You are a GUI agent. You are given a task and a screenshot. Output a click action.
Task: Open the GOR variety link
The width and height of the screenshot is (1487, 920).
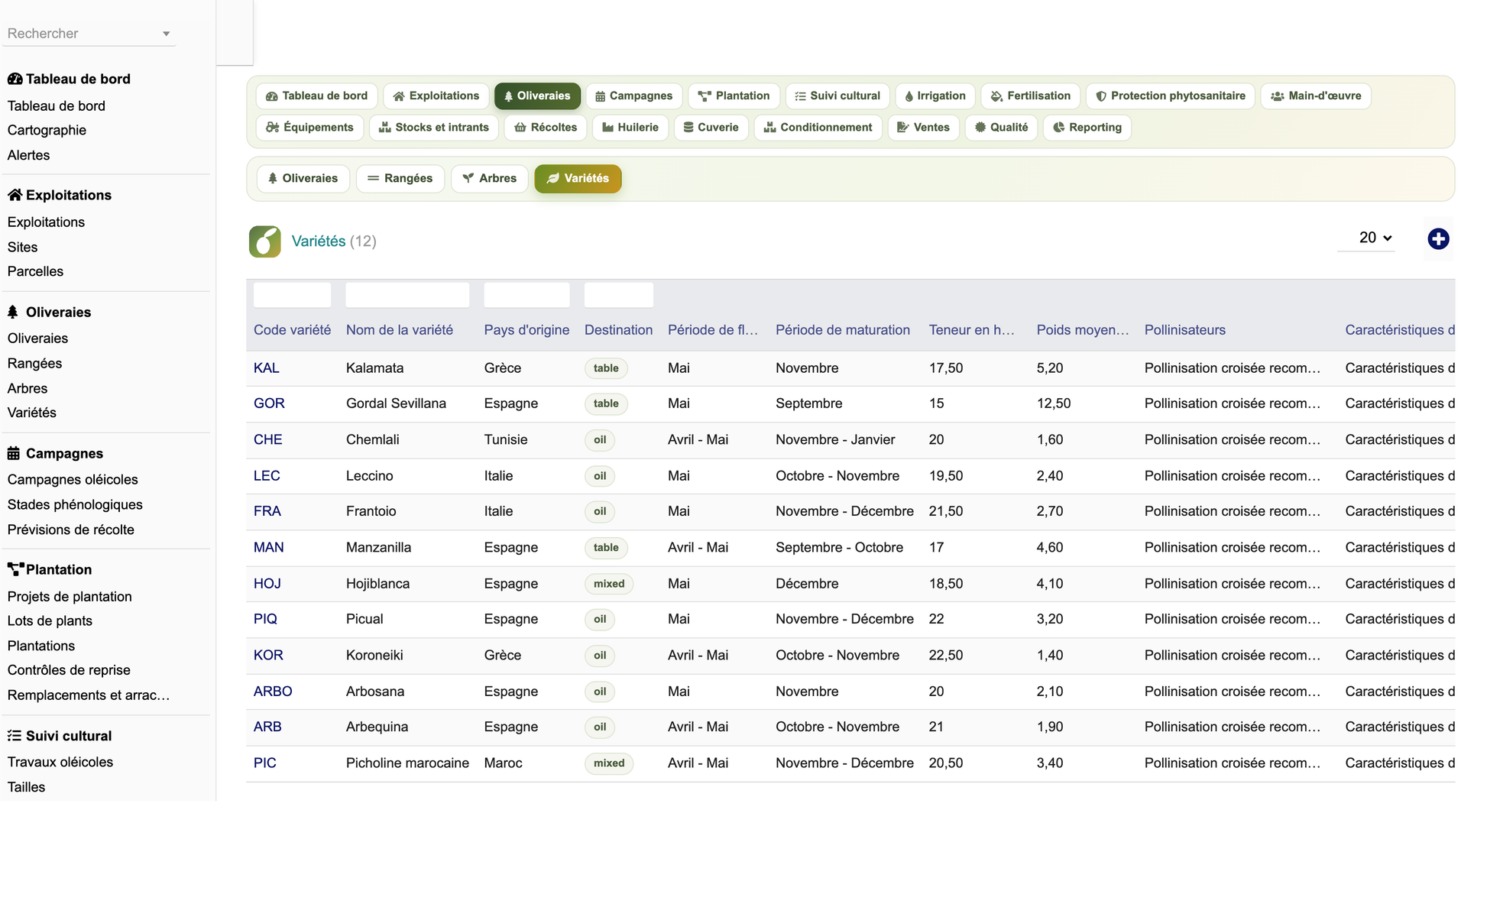[269, 403]
